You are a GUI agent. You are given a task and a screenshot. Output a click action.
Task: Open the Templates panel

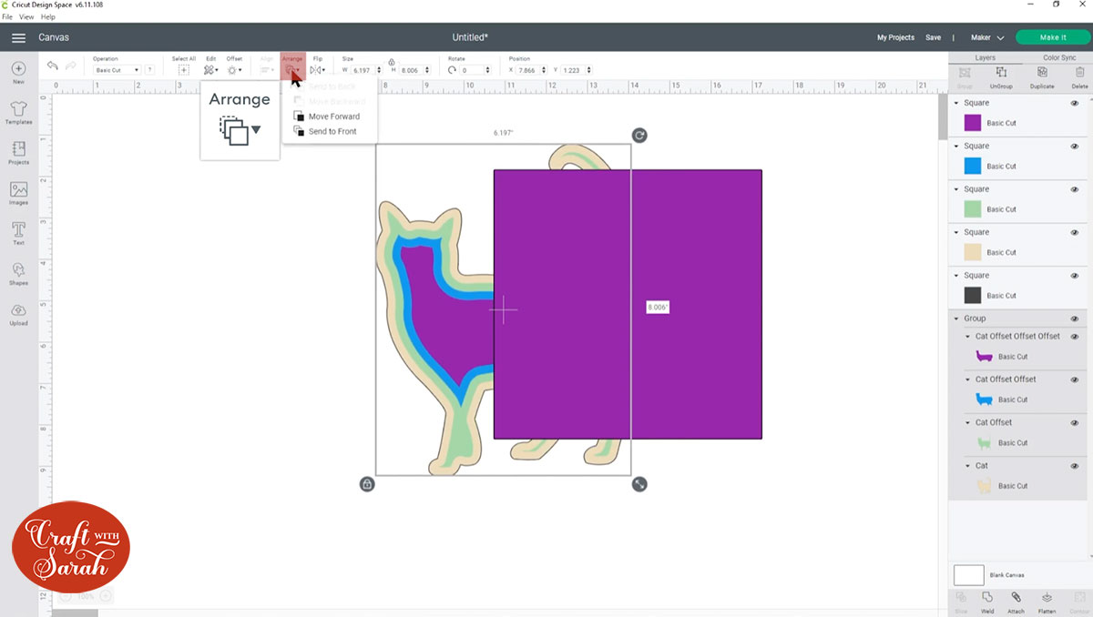pyautogui.click(x=18, y=113)
